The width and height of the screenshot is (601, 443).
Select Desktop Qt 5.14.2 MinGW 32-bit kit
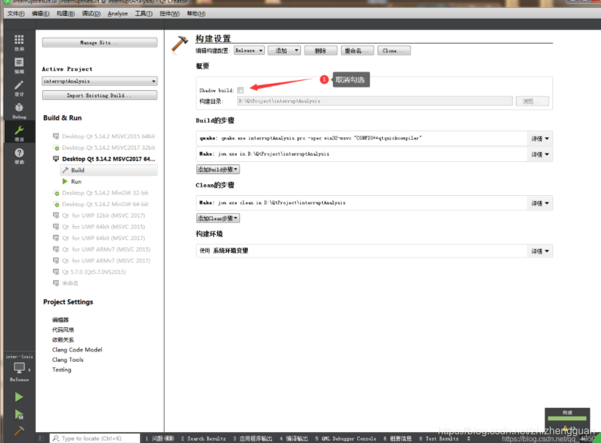[x=105, y=193]
